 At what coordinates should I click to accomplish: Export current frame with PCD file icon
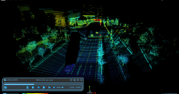(28, 87)
